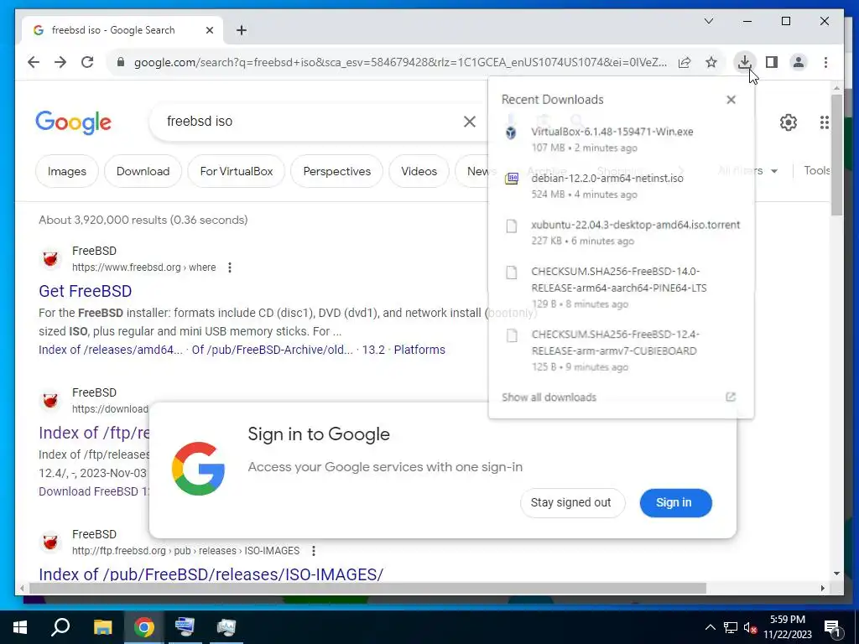Screen dimensions: 859x644
Task: Click Show all downloads
Action: [549, 397]
